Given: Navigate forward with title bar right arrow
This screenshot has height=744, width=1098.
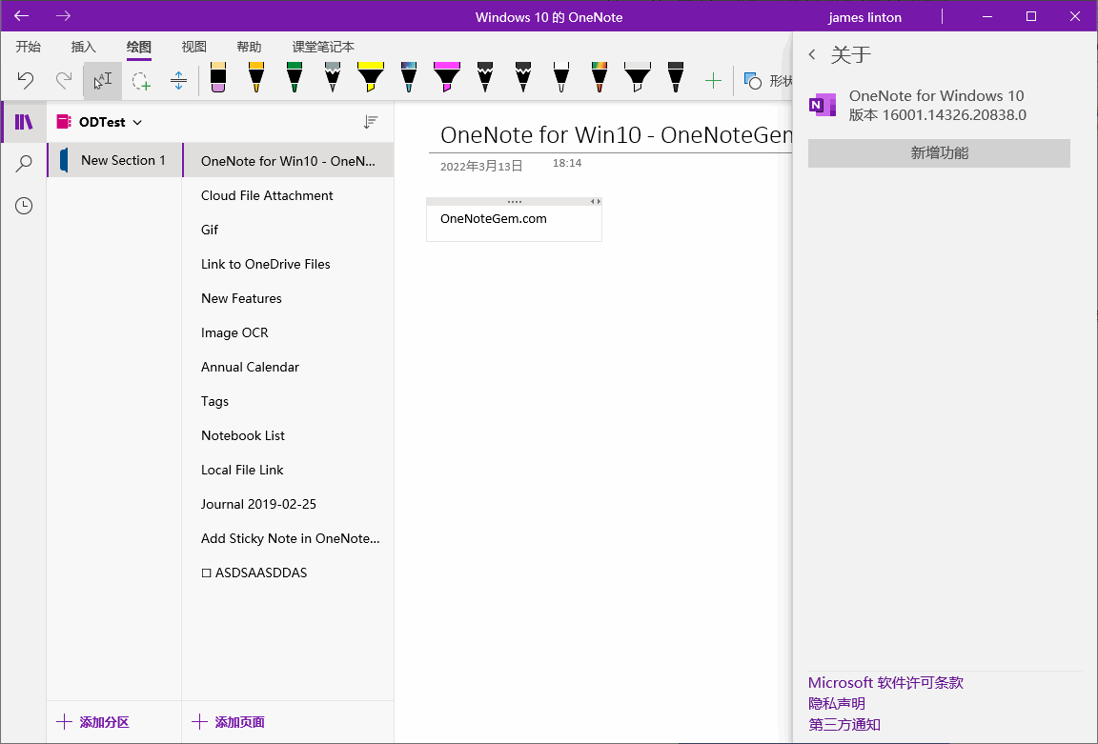Looking at the screenshot, I should 64,15.
